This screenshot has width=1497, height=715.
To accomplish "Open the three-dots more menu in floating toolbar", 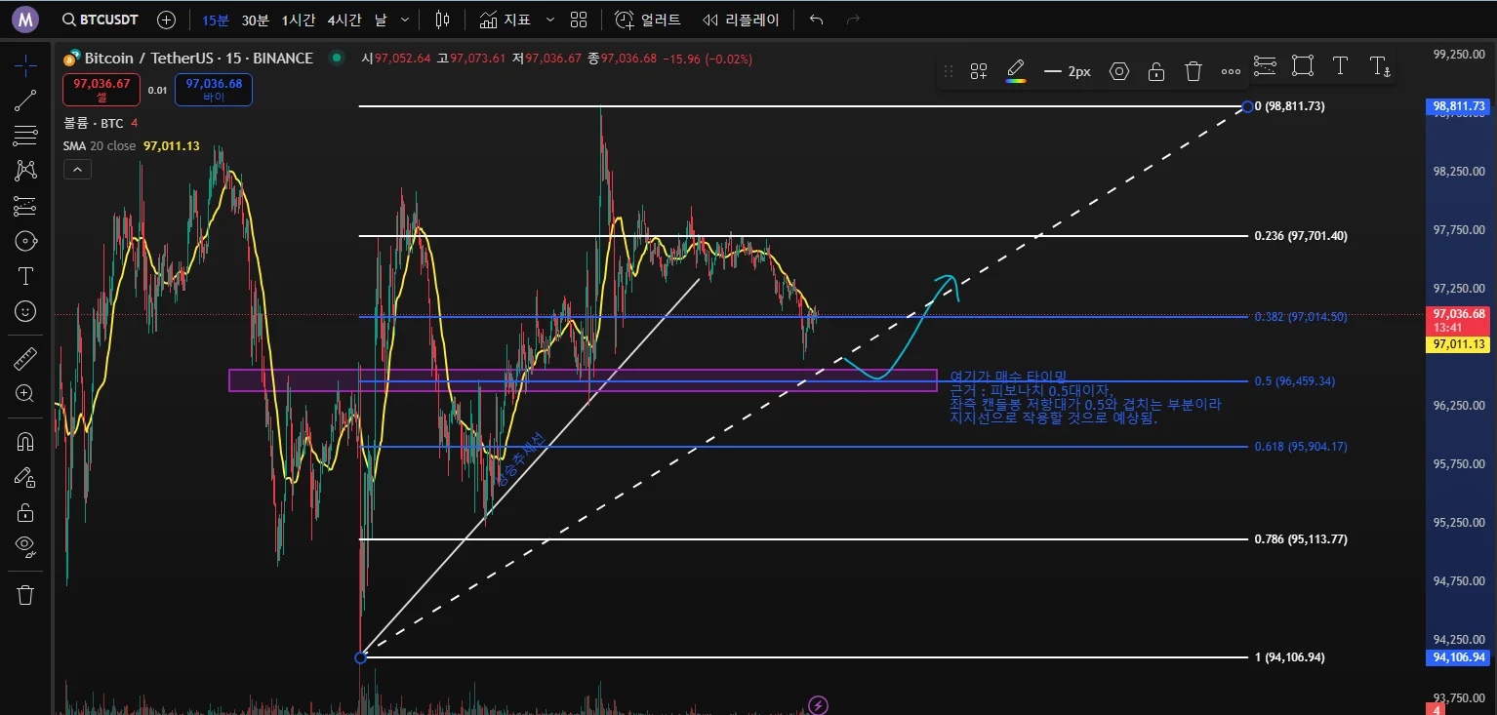I will pyautogui.click(x=1231, y=71).
